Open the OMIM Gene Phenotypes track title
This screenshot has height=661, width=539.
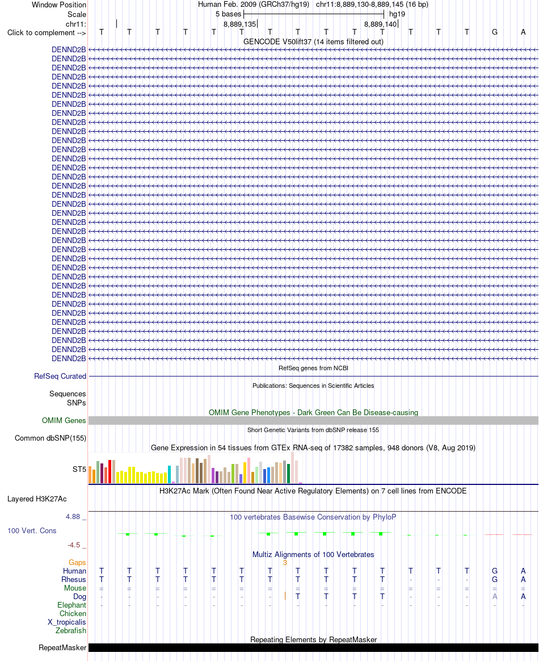pos(313,412)
